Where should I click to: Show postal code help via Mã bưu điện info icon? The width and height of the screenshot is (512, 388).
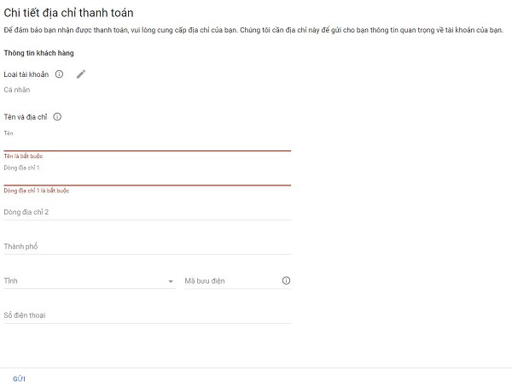coord(286,280)
